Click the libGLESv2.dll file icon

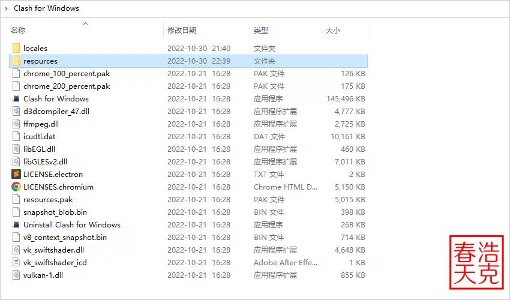click(x=16, y=162)
